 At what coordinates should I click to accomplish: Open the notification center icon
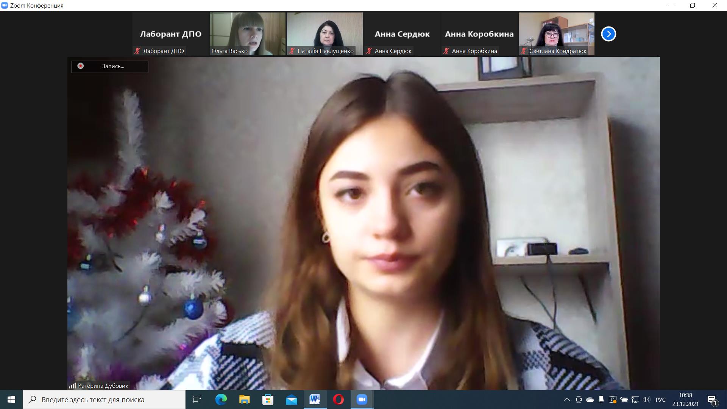[x=712, y=400]
